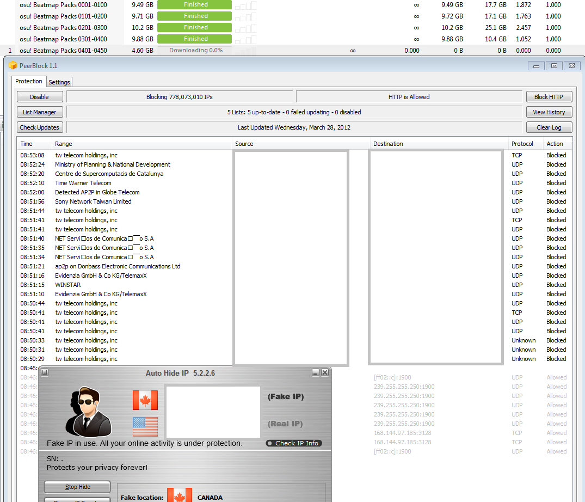Select the WINSTAR log entry
Viewport: 585px width, 502px height.
[295, 285]
